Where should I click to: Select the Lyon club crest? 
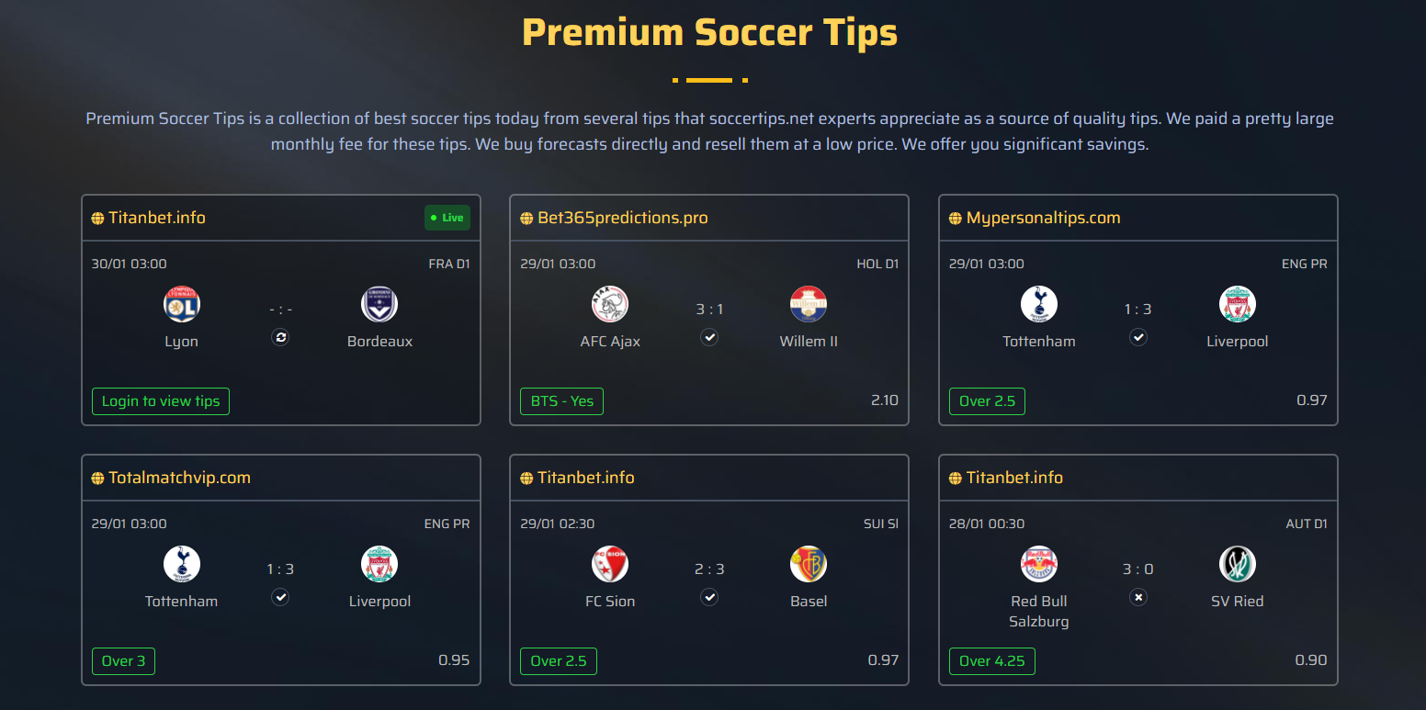coord(181,303)
